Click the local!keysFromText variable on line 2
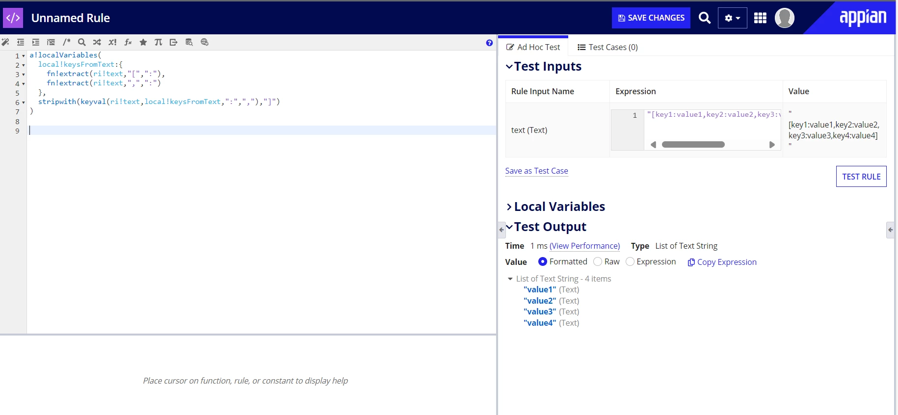 [77, 64]
